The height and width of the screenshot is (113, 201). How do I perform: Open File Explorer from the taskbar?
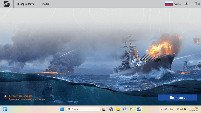[x=118, y=109]
